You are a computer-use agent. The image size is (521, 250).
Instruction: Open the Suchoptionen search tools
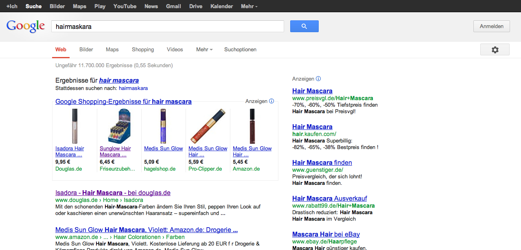[x=240, y=50]
